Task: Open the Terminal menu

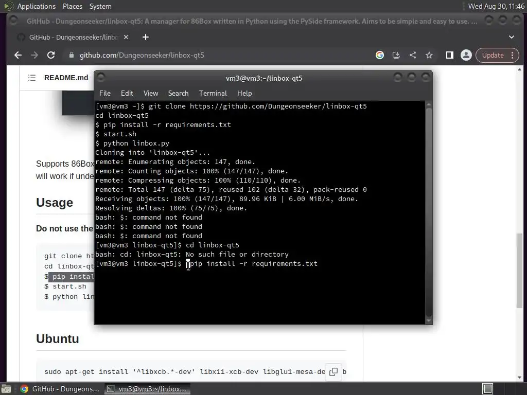Action: (x=213, y=94)
